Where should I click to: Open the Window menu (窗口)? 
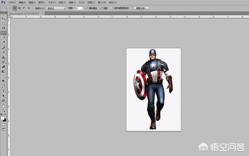102,3
